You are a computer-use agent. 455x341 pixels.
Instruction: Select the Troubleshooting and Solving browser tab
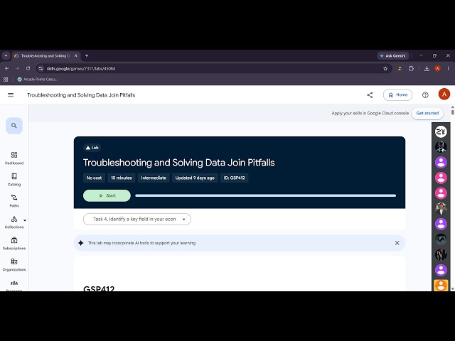click(x=45, y=55)
